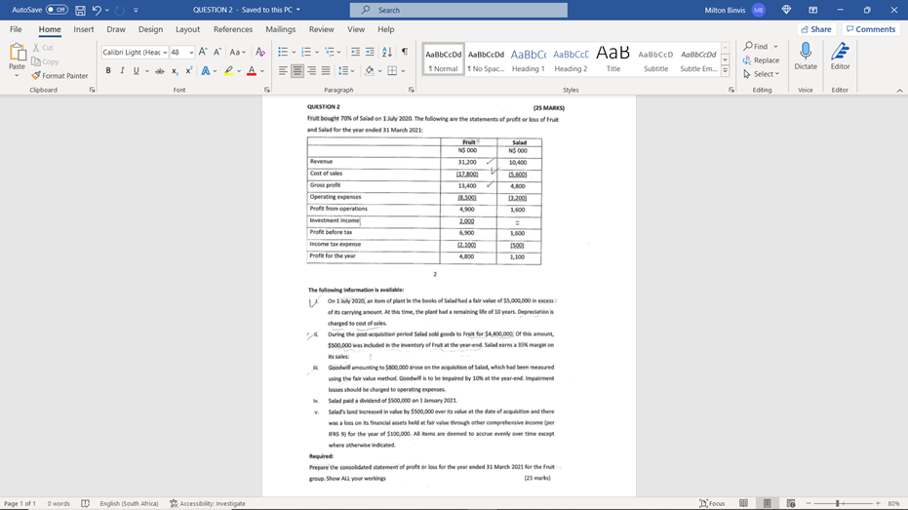
Task: Decrease font size with shrink icon
Action: point(217,52)
